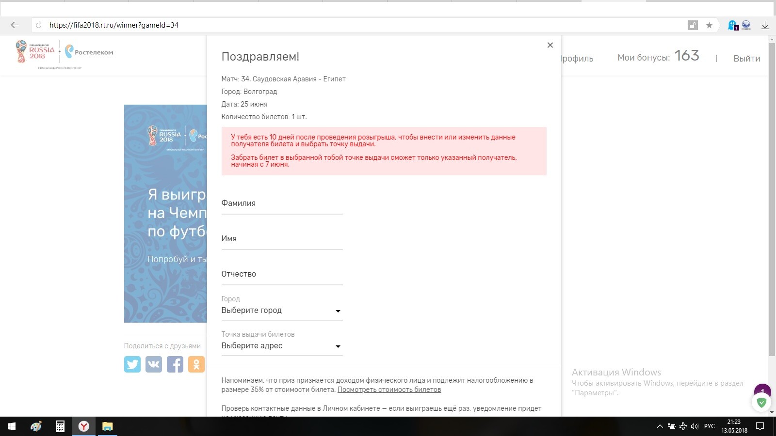The width and height of the screenshot is (776, 436).
Task: Click the Поздравляем! heading
Action: 260,57
